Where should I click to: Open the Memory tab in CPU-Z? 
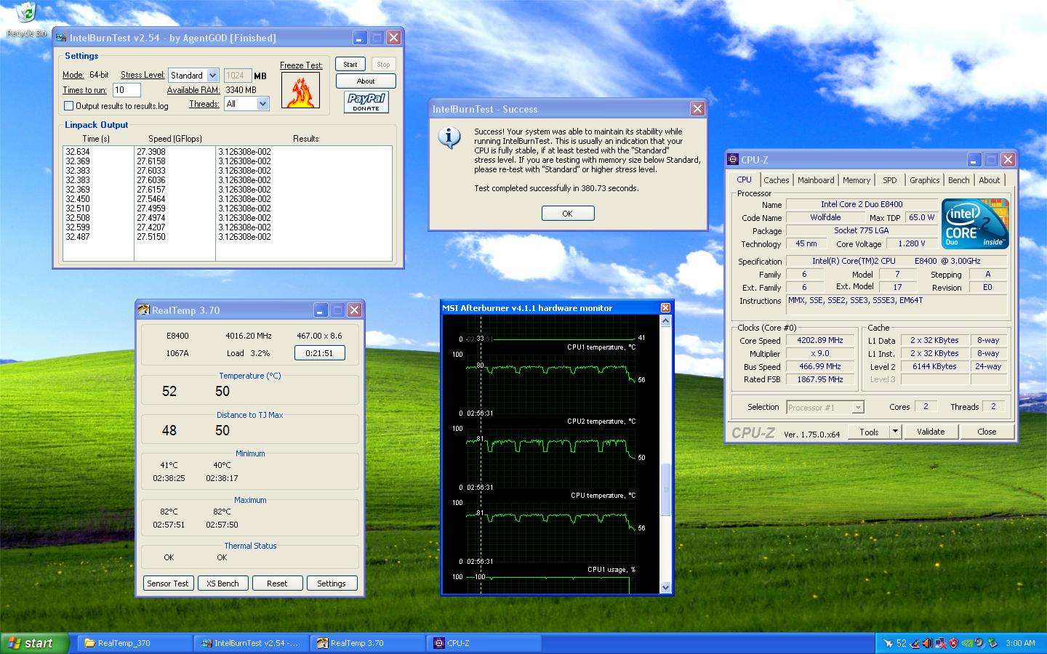pos(857,180)
